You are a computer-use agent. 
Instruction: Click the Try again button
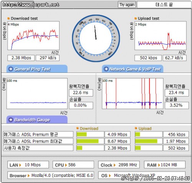click(127, 5)
